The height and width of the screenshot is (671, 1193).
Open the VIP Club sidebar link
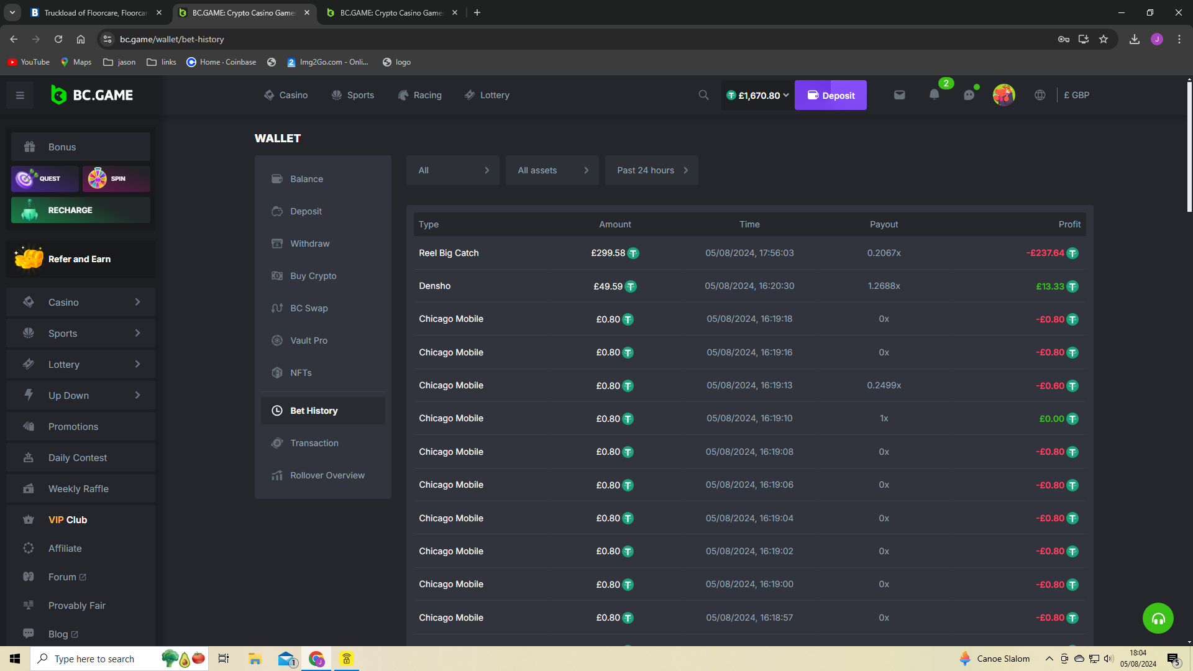[x=81, y=519]
